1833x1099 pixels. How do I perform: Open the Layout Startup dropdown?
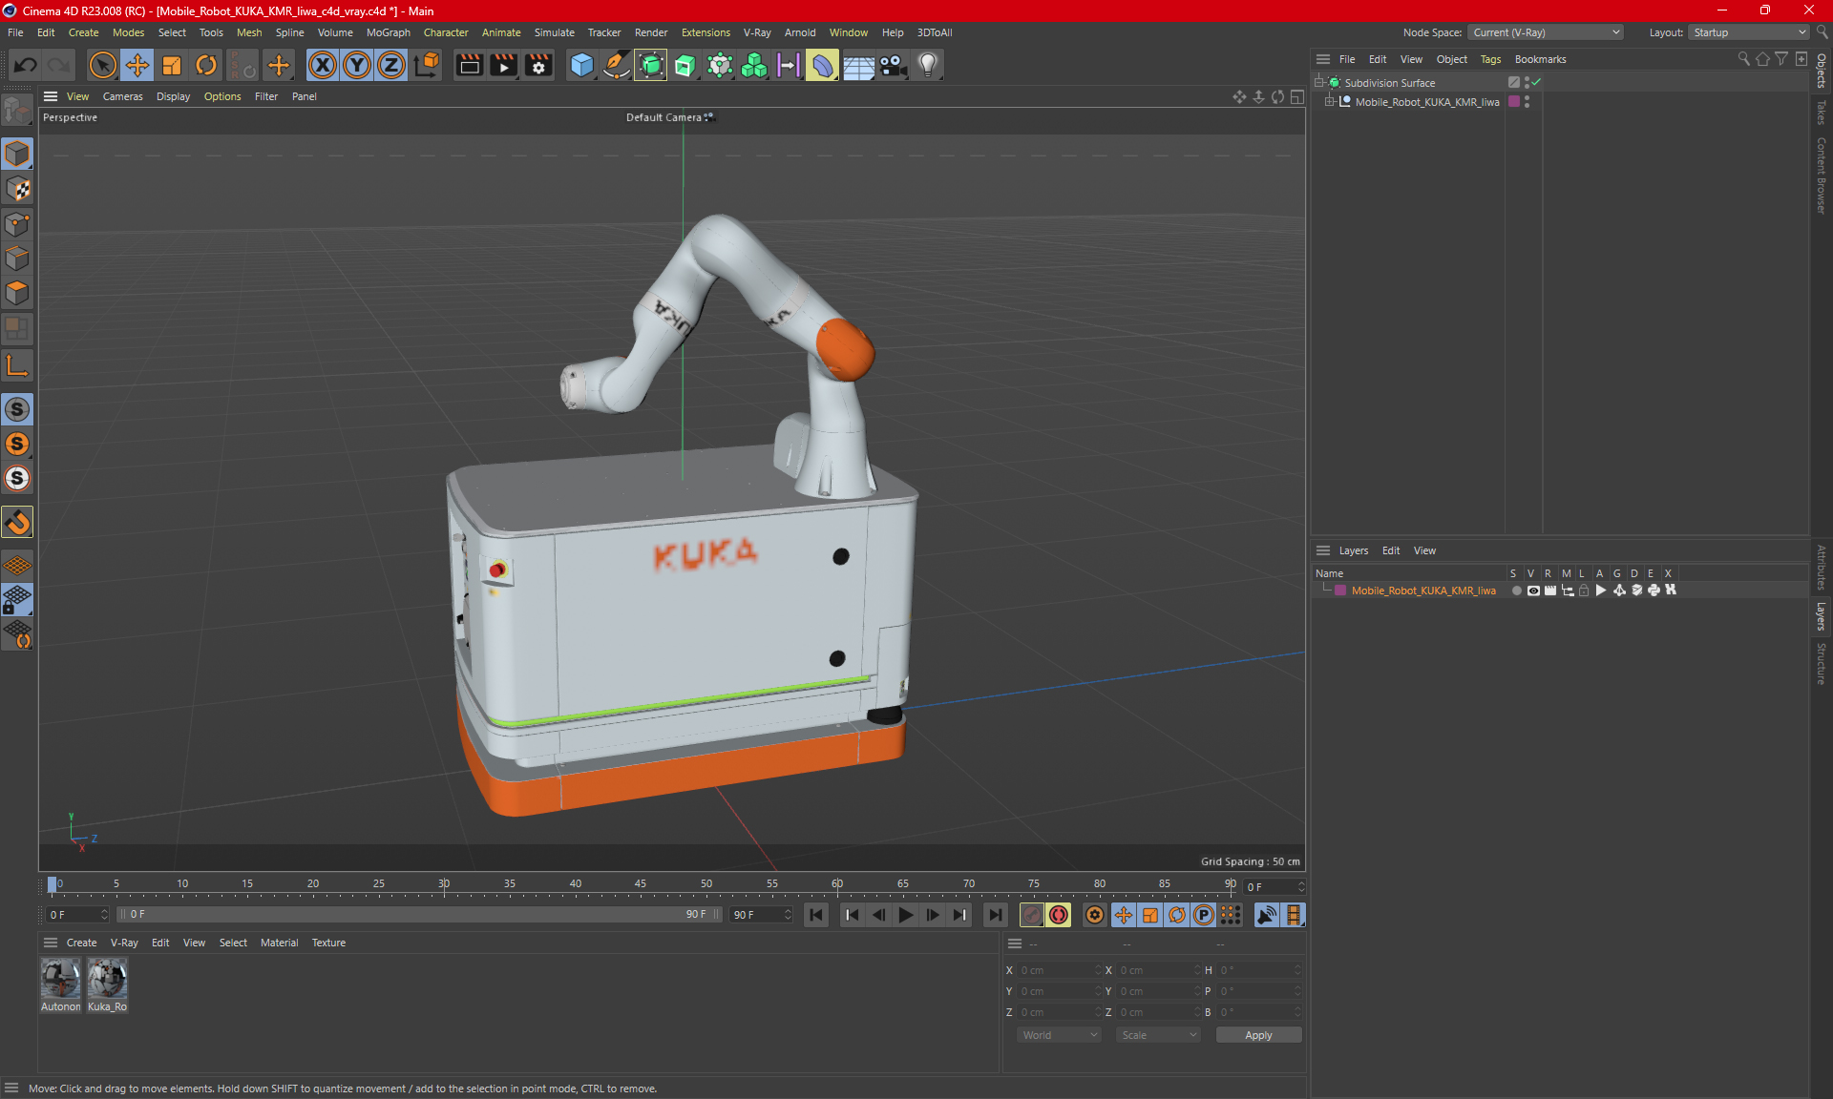(x=1749, y=32)
